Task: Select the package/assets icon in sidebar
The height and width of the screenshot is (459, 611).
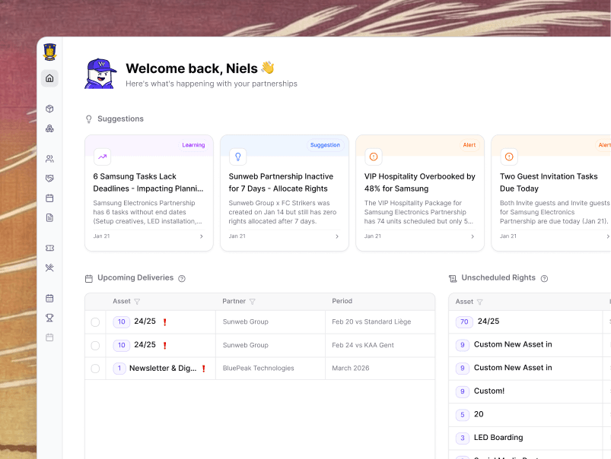Action: click(x=49, y=109)
